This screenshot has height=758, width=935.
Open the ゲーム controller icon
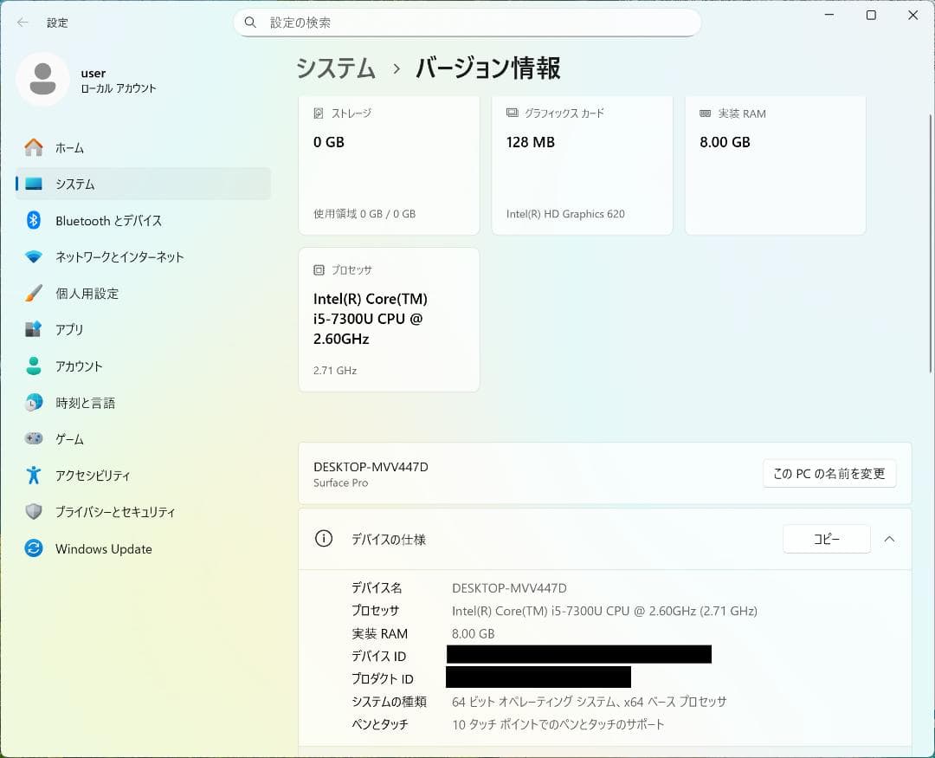[31, 438]
